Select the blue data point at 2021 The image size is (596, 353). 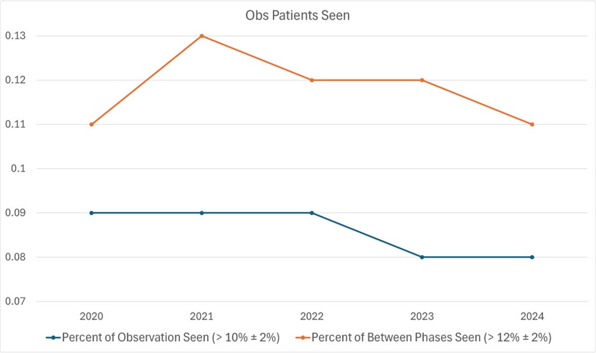point(201,213)
